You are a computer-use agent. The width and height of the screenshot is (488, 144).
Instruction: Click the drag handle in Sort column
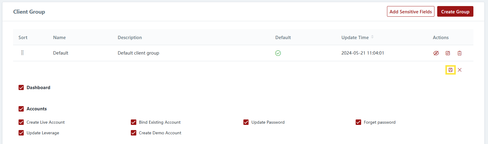22,53
